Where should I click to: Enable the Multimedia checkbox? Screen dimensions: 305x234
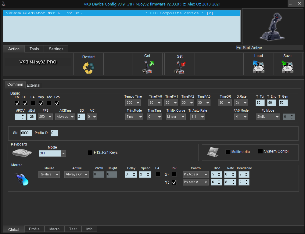pos(228,152)
